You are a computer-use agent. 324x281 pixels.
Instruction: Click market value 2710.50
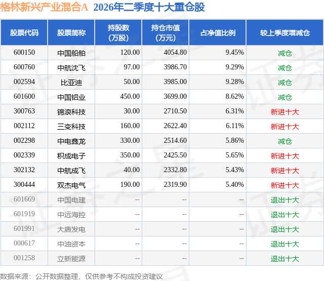coord(175,111)
